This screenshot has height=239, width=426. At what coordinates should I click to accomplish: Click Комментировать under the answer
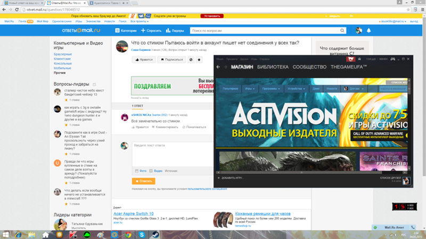165,127
